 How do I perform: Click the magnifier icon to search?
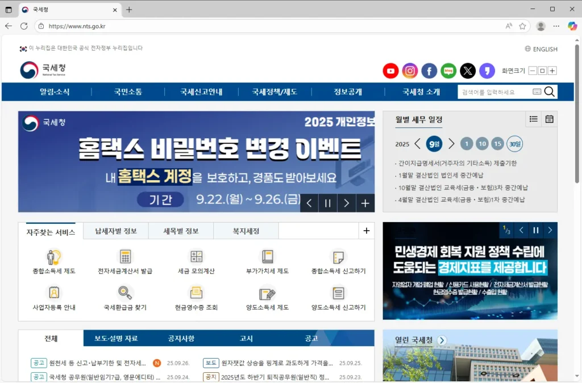[x=548, y=91]
